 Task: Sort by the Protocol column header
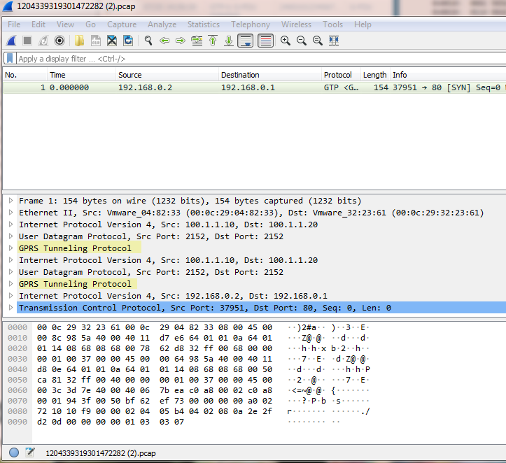coord(341,75)
